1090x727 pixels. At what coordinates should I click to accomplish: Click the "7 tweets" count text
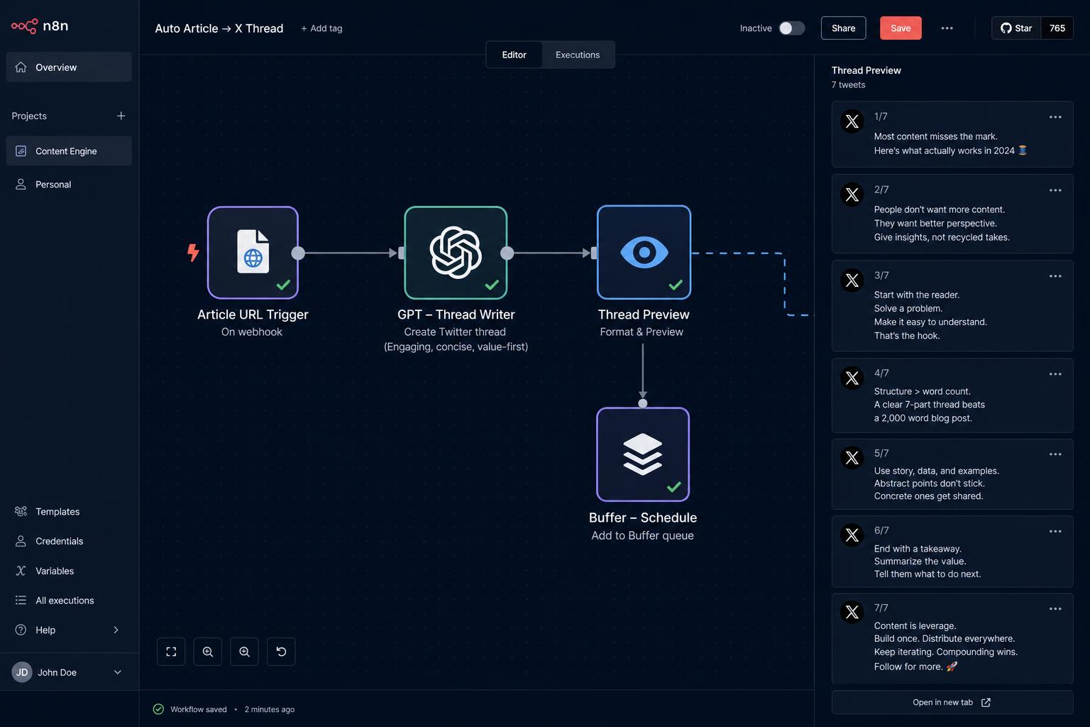849,84
